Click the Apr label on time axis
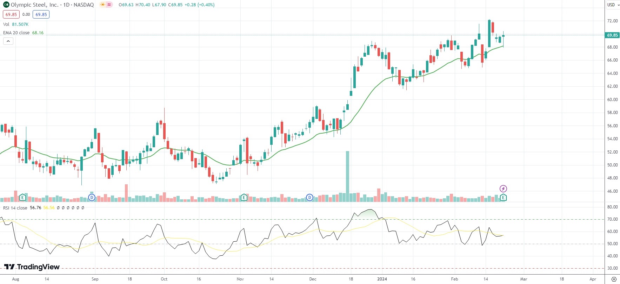The height and width of the screenshot is (284, 620). 593,279
